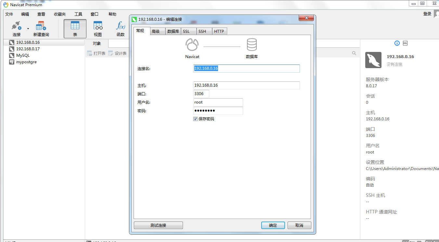
Task: Open the 查看 menu
Action: coord(41,14)
